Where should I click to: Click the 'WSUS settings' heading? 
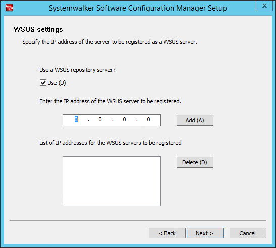(x=38, y=29)
